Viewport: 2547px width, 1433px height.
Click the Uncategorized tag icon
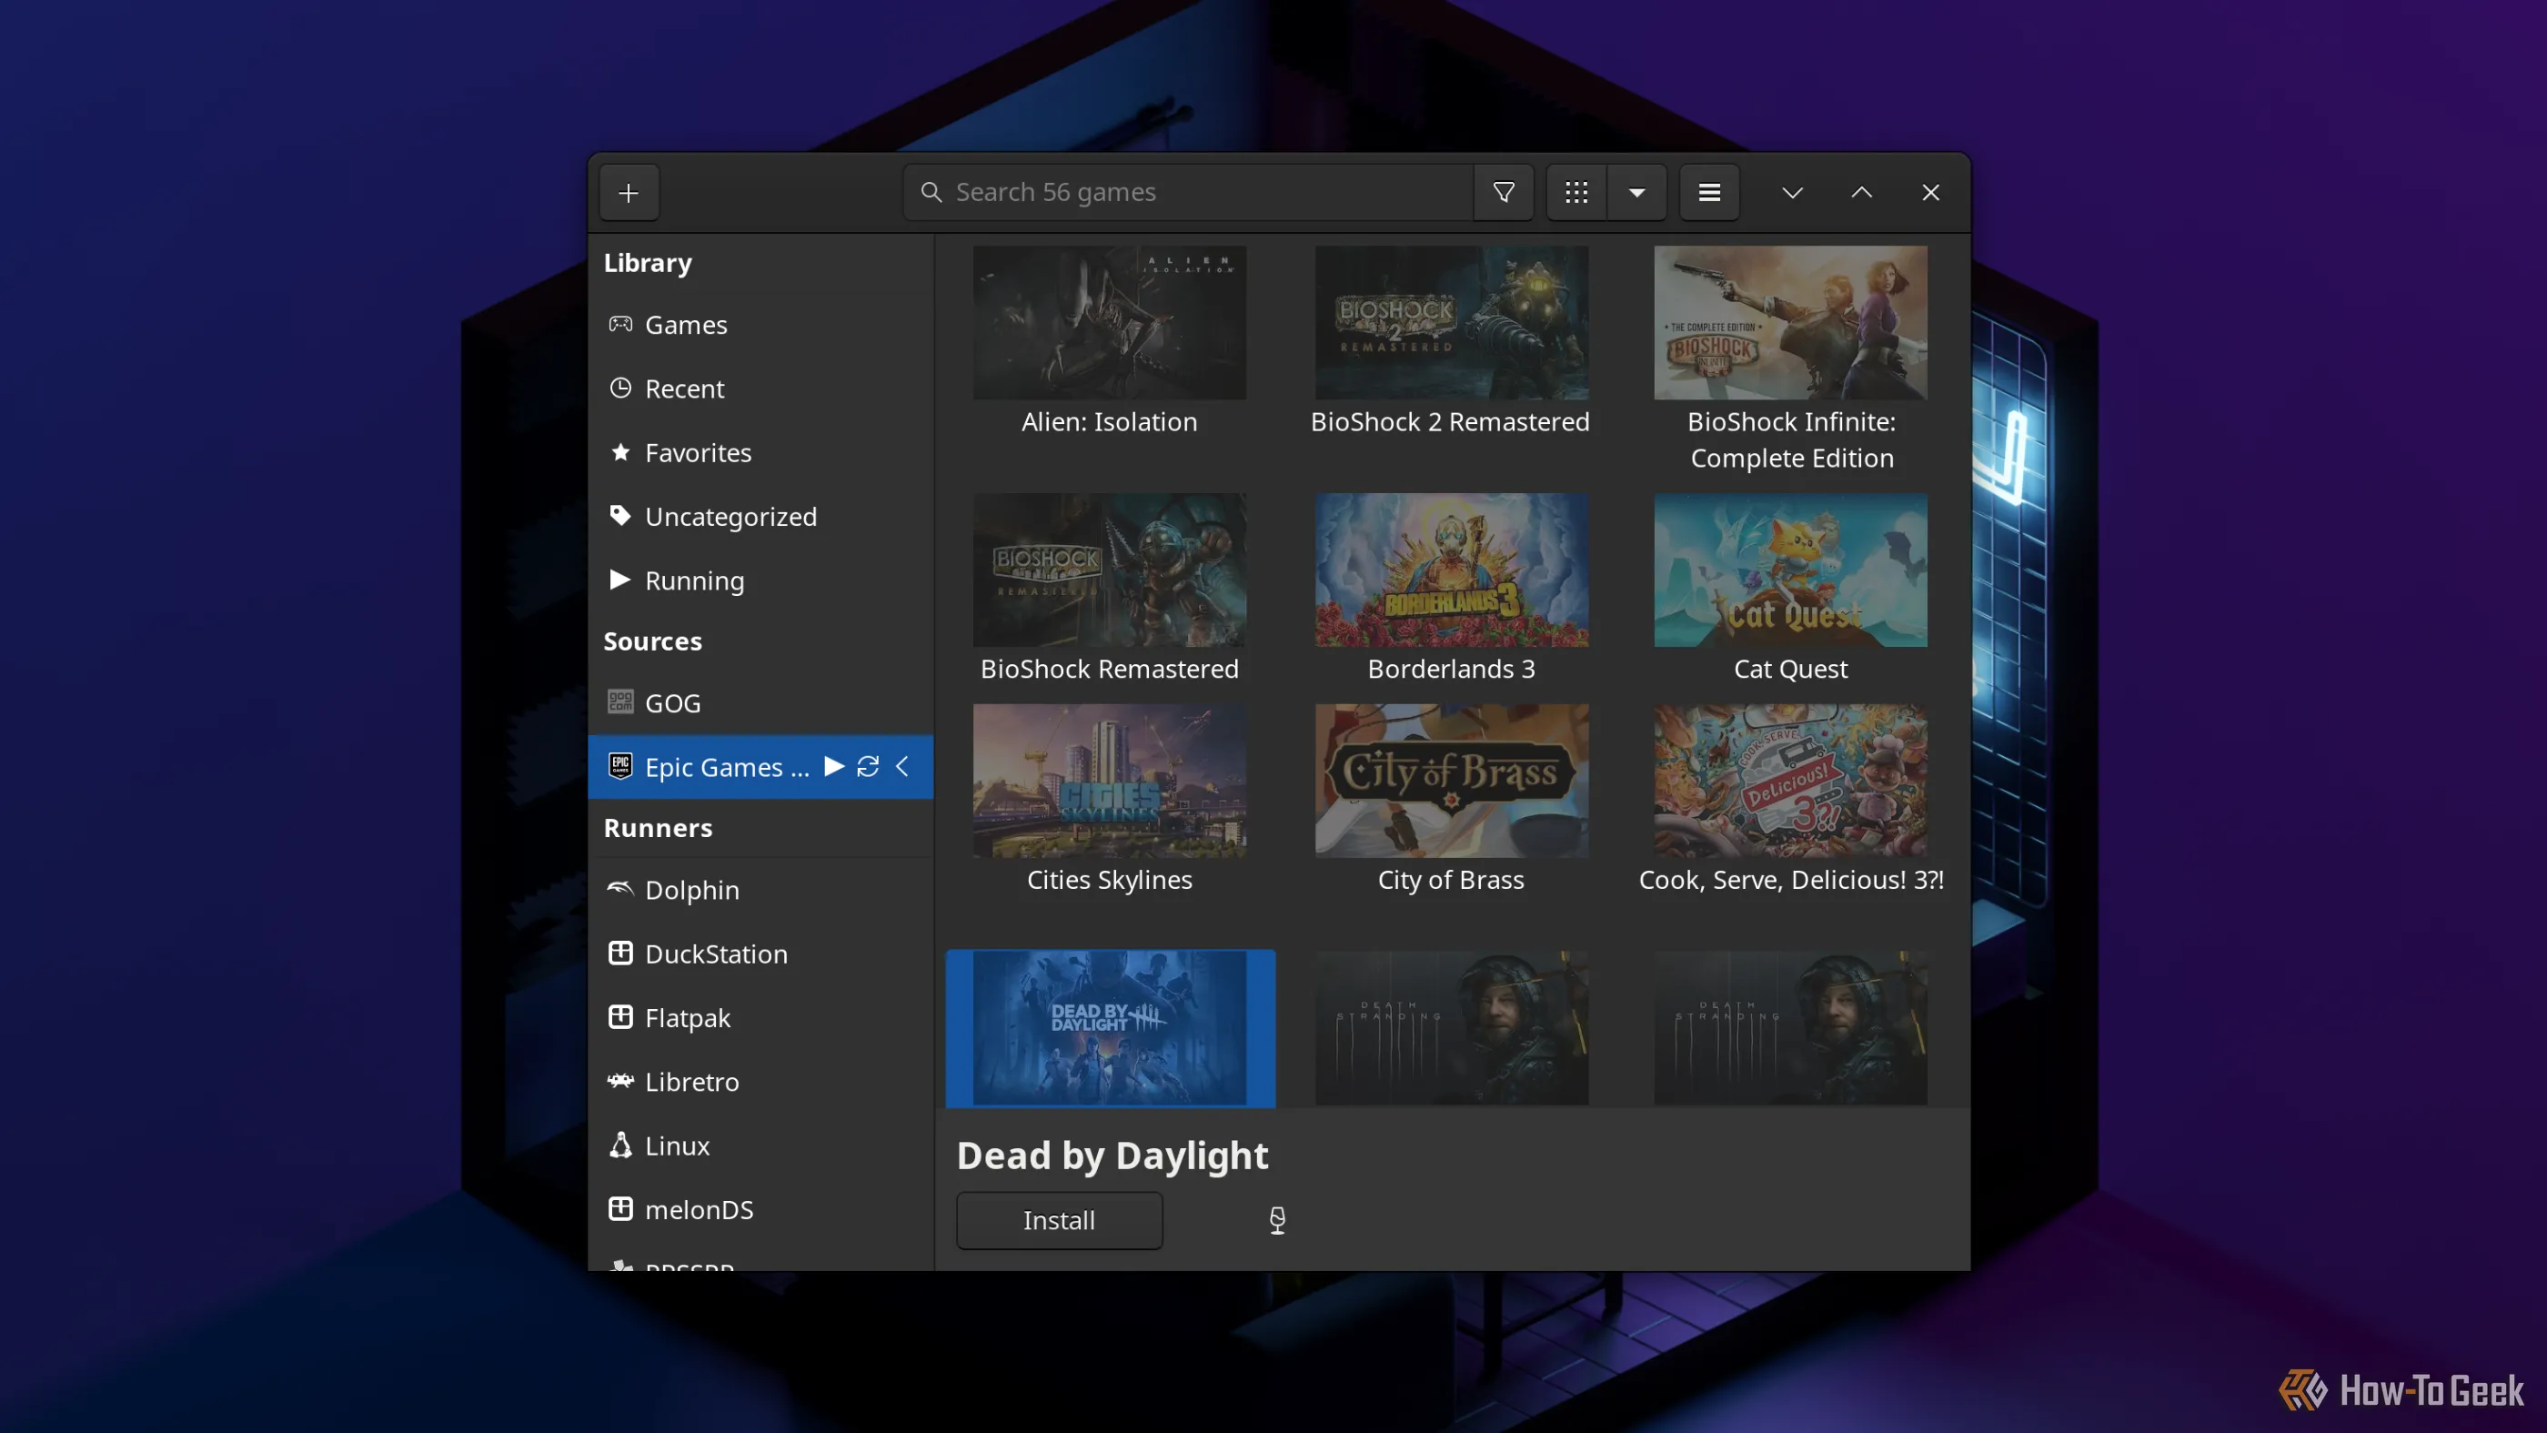pyautogui.click(x=620, y=515)
